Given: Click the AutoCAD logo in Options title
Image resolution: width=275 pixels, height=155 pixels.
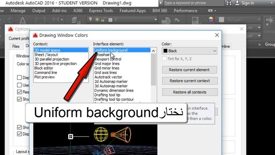Looking at the screenshot, I should tap(10, 29).
